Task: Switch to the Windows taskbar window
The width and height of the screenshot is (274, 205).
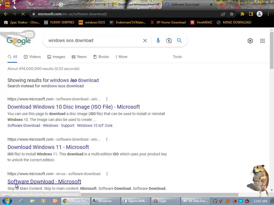Action: click(105, 201)
